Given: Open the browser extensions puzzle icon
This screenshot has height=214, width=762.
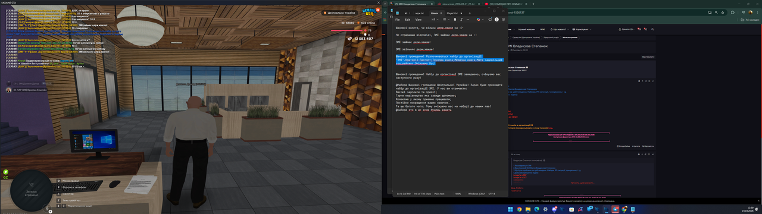Looking at the screenshot, I should pos(733,12).
